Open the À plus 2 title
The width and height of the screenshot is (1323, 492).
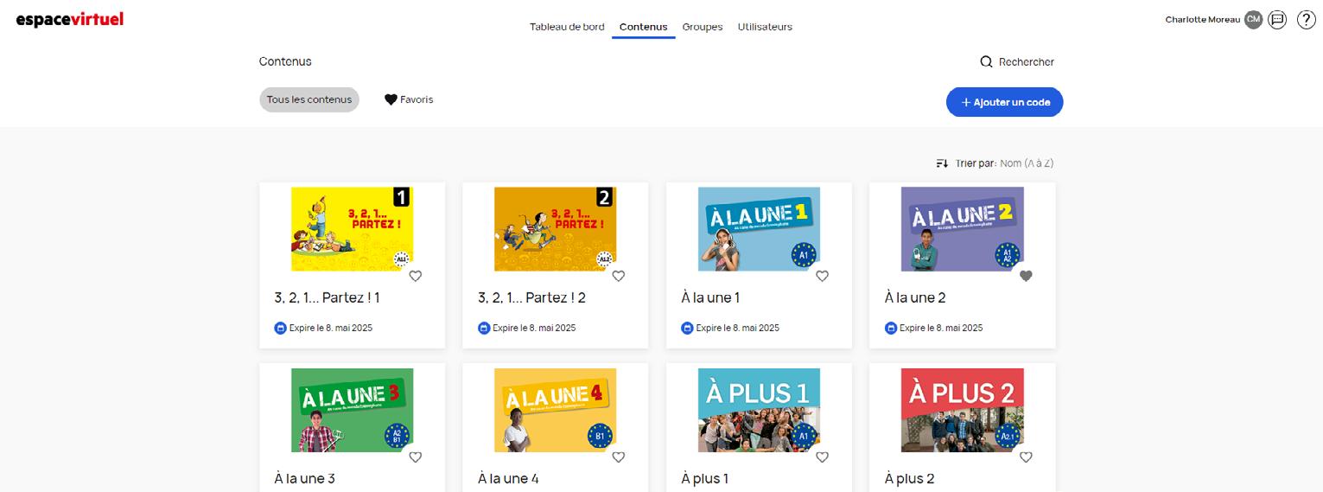[910, 478]
